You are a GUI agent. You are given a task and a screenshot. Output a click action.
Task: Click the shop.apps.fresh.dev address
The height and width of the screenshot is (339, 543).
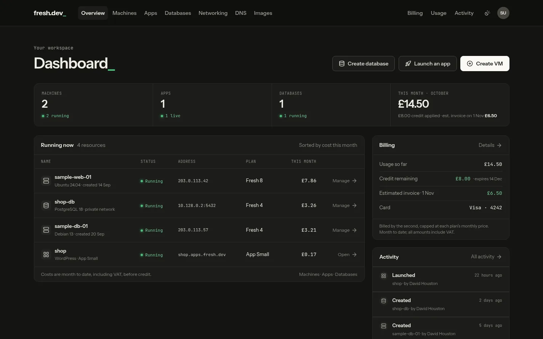tap(202, 255)
